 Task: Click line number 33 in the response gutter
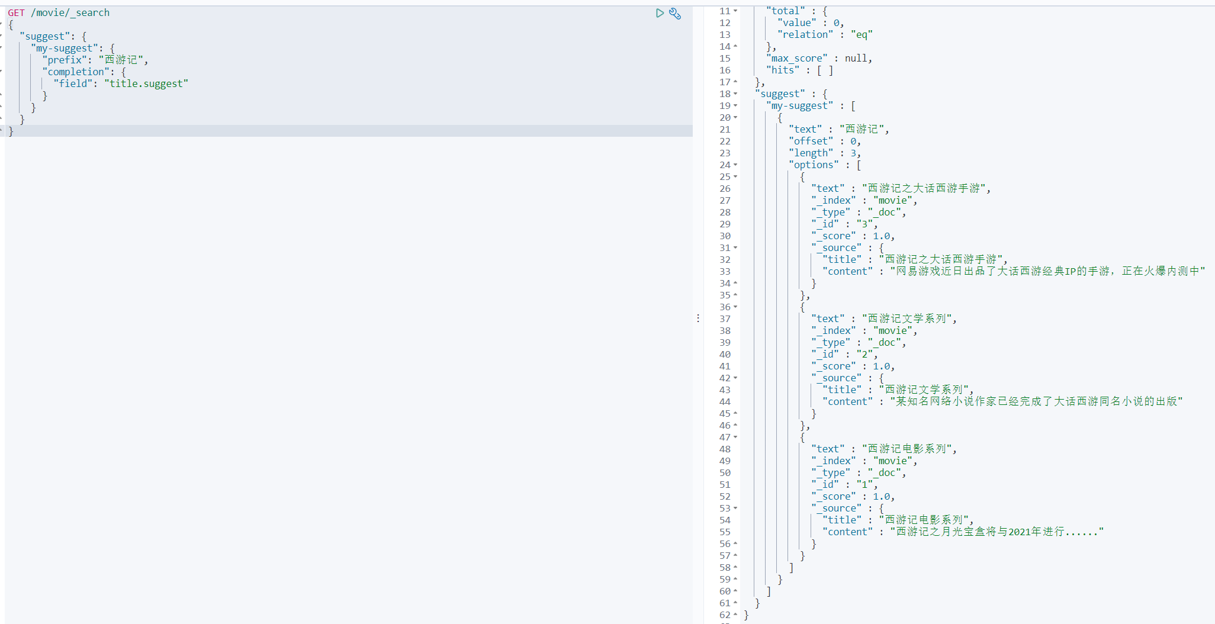[x=725, y=271]
